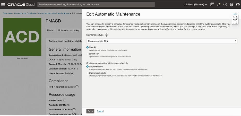
Task: Expand the US West (Phoenix) region selector
Action: tap(196, 4)
